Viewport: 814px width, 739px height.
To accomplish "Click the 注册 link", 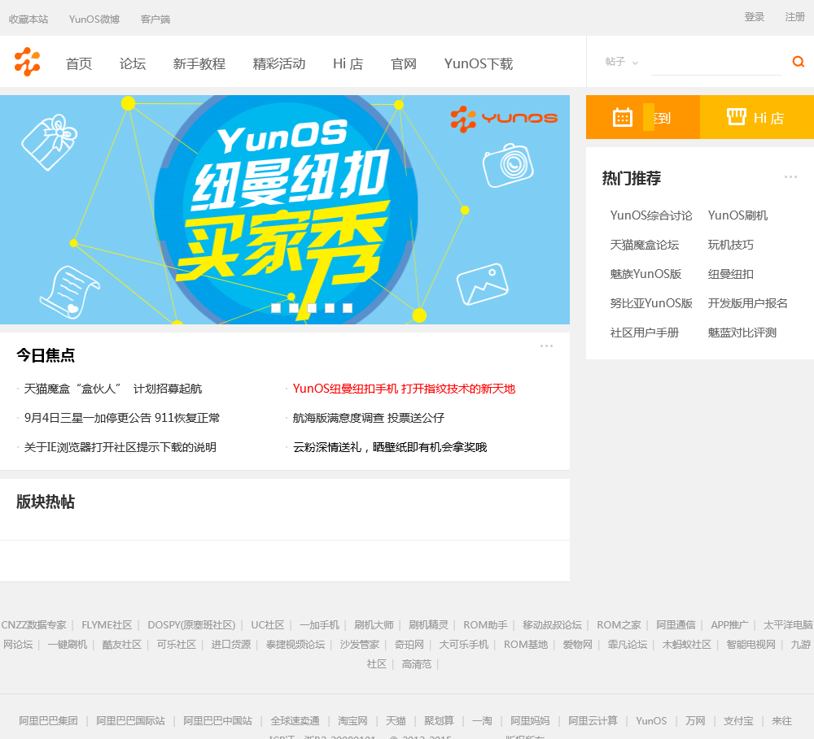I will coord(794,17).
